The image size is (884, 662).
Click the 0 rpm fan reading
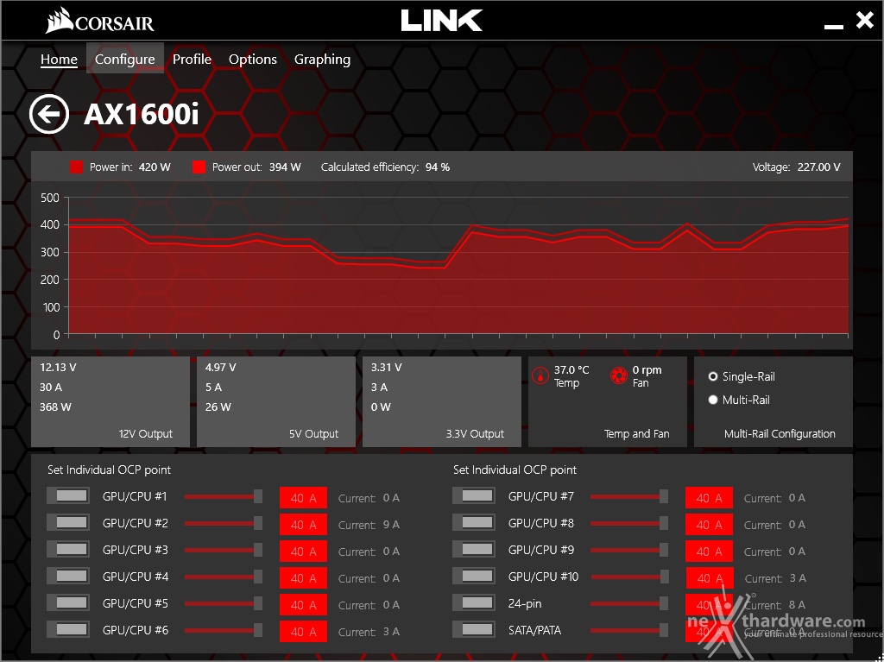(x=647, y=370)
